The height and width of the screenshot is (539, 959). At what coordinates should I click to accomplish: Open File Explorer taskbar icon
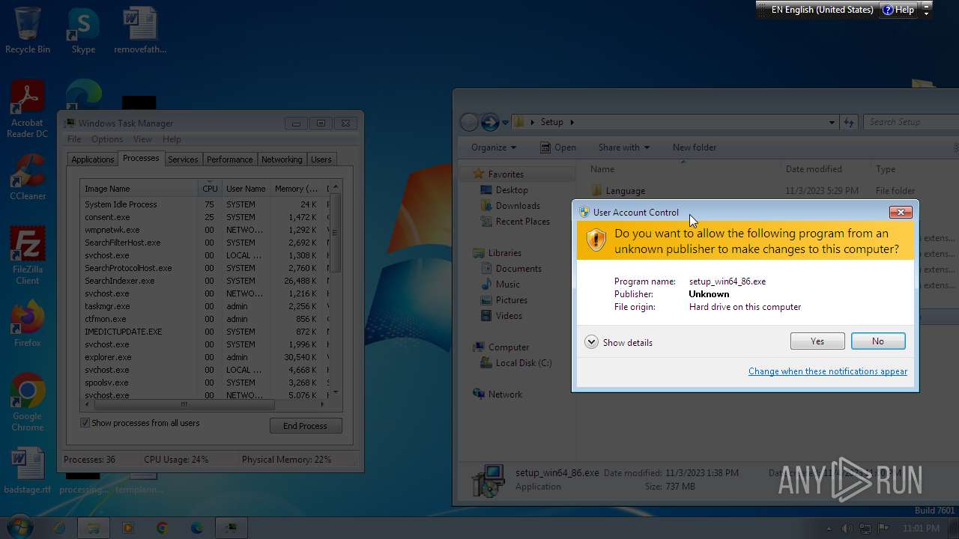pos(93,528)
